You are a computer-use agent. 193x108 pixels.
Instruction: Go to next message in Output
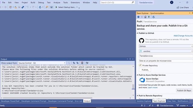[78, 63]
